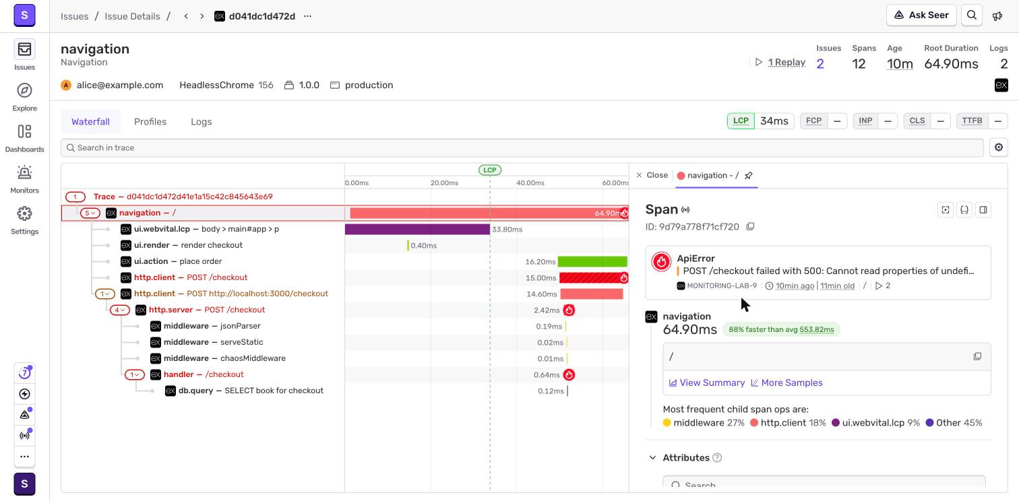Copy the span description path
Image resolution: width=1019 pixels, height=501 pixels.
pyautogui.click(x=977, y=356)
